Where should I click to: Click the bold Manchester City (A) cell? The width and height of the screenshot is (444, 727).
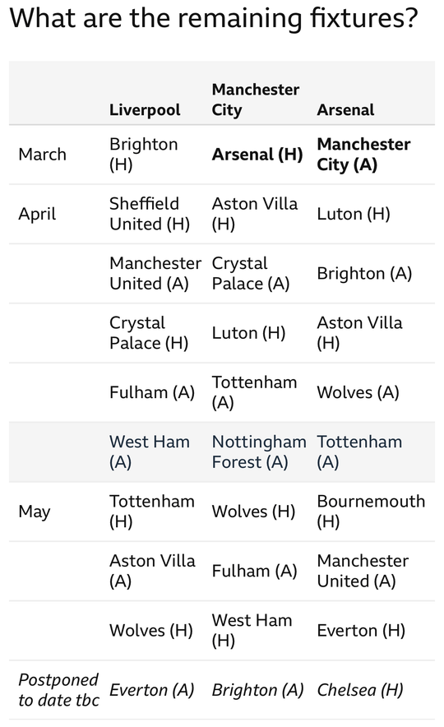point(363,155)
